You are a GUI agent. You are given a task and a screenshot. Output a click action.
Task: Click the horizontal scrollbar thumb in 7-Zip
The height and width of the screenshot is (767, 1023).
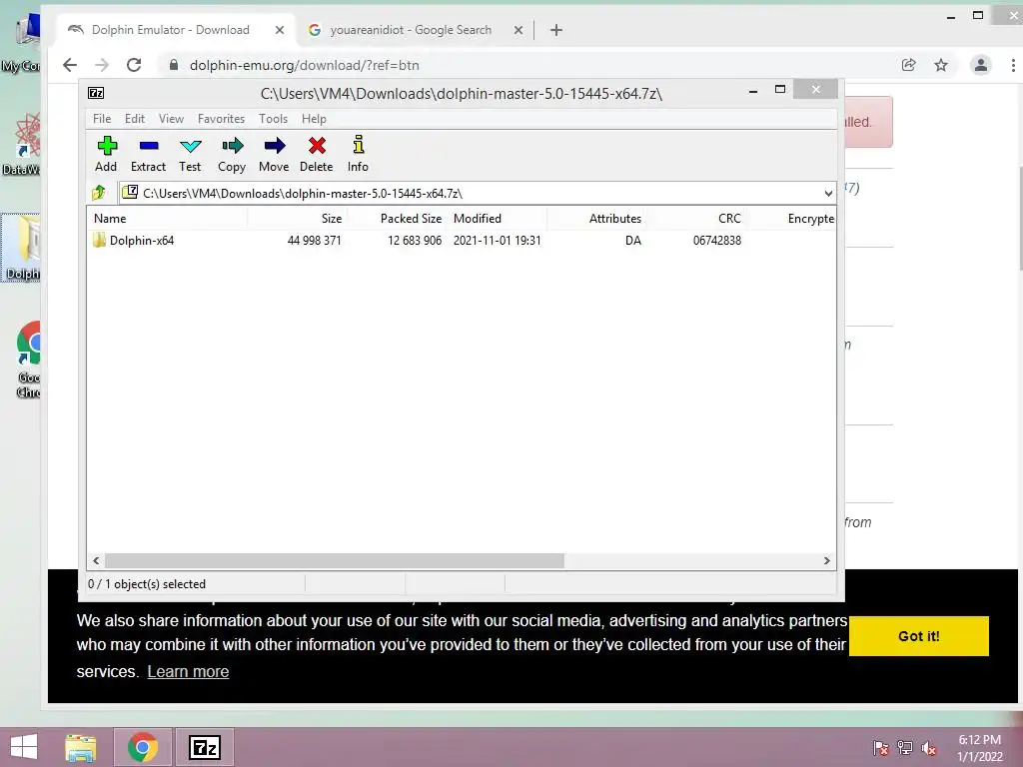335,561
